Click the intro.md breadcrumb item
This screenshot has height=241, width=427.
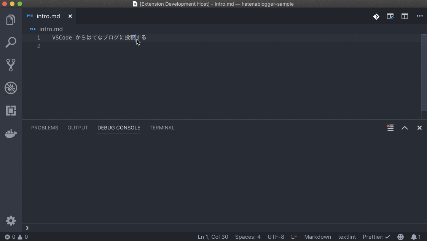[51, 29]
